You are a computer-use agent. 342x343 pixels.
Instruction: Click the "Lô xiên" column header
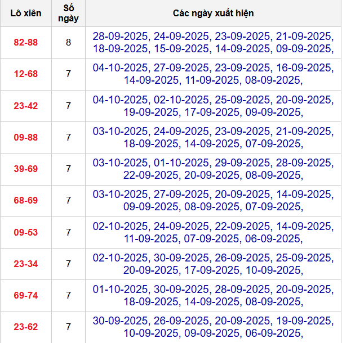(25, 13)
